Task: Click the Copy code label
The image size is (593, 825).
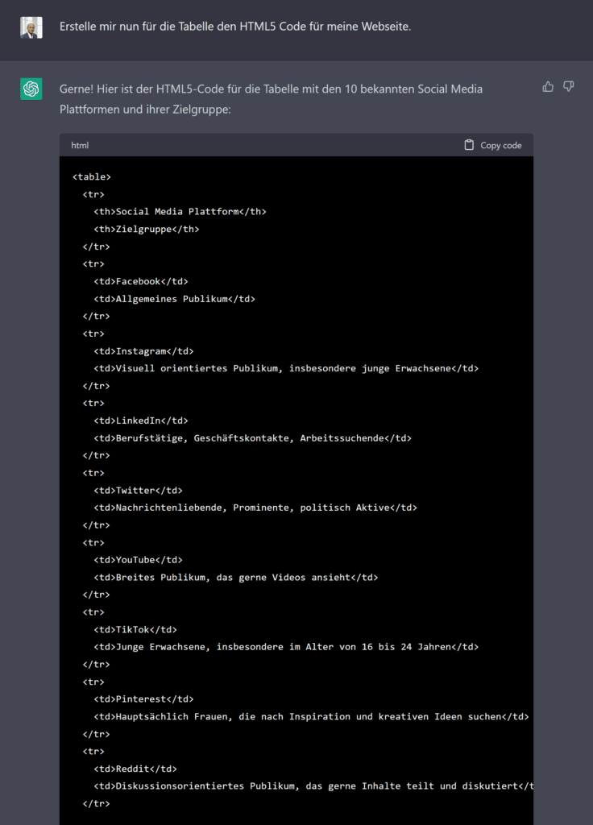Action: [501, 145]
